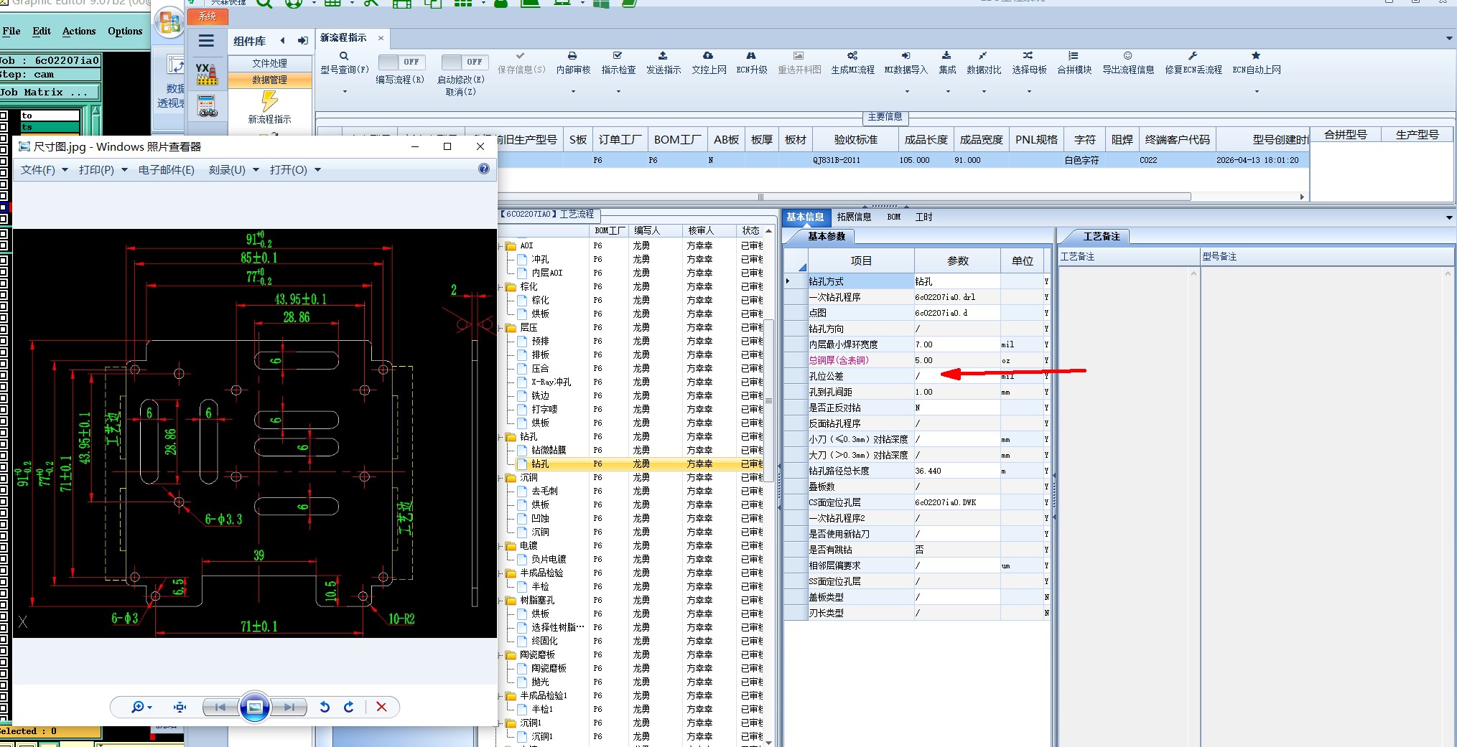Click the 孔位公差 parameter value field

[956, 376]
